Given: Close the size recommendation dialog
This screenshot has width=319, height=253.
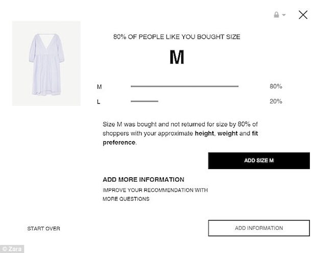Looking at the screenshot, I should (x=303, y=15).
